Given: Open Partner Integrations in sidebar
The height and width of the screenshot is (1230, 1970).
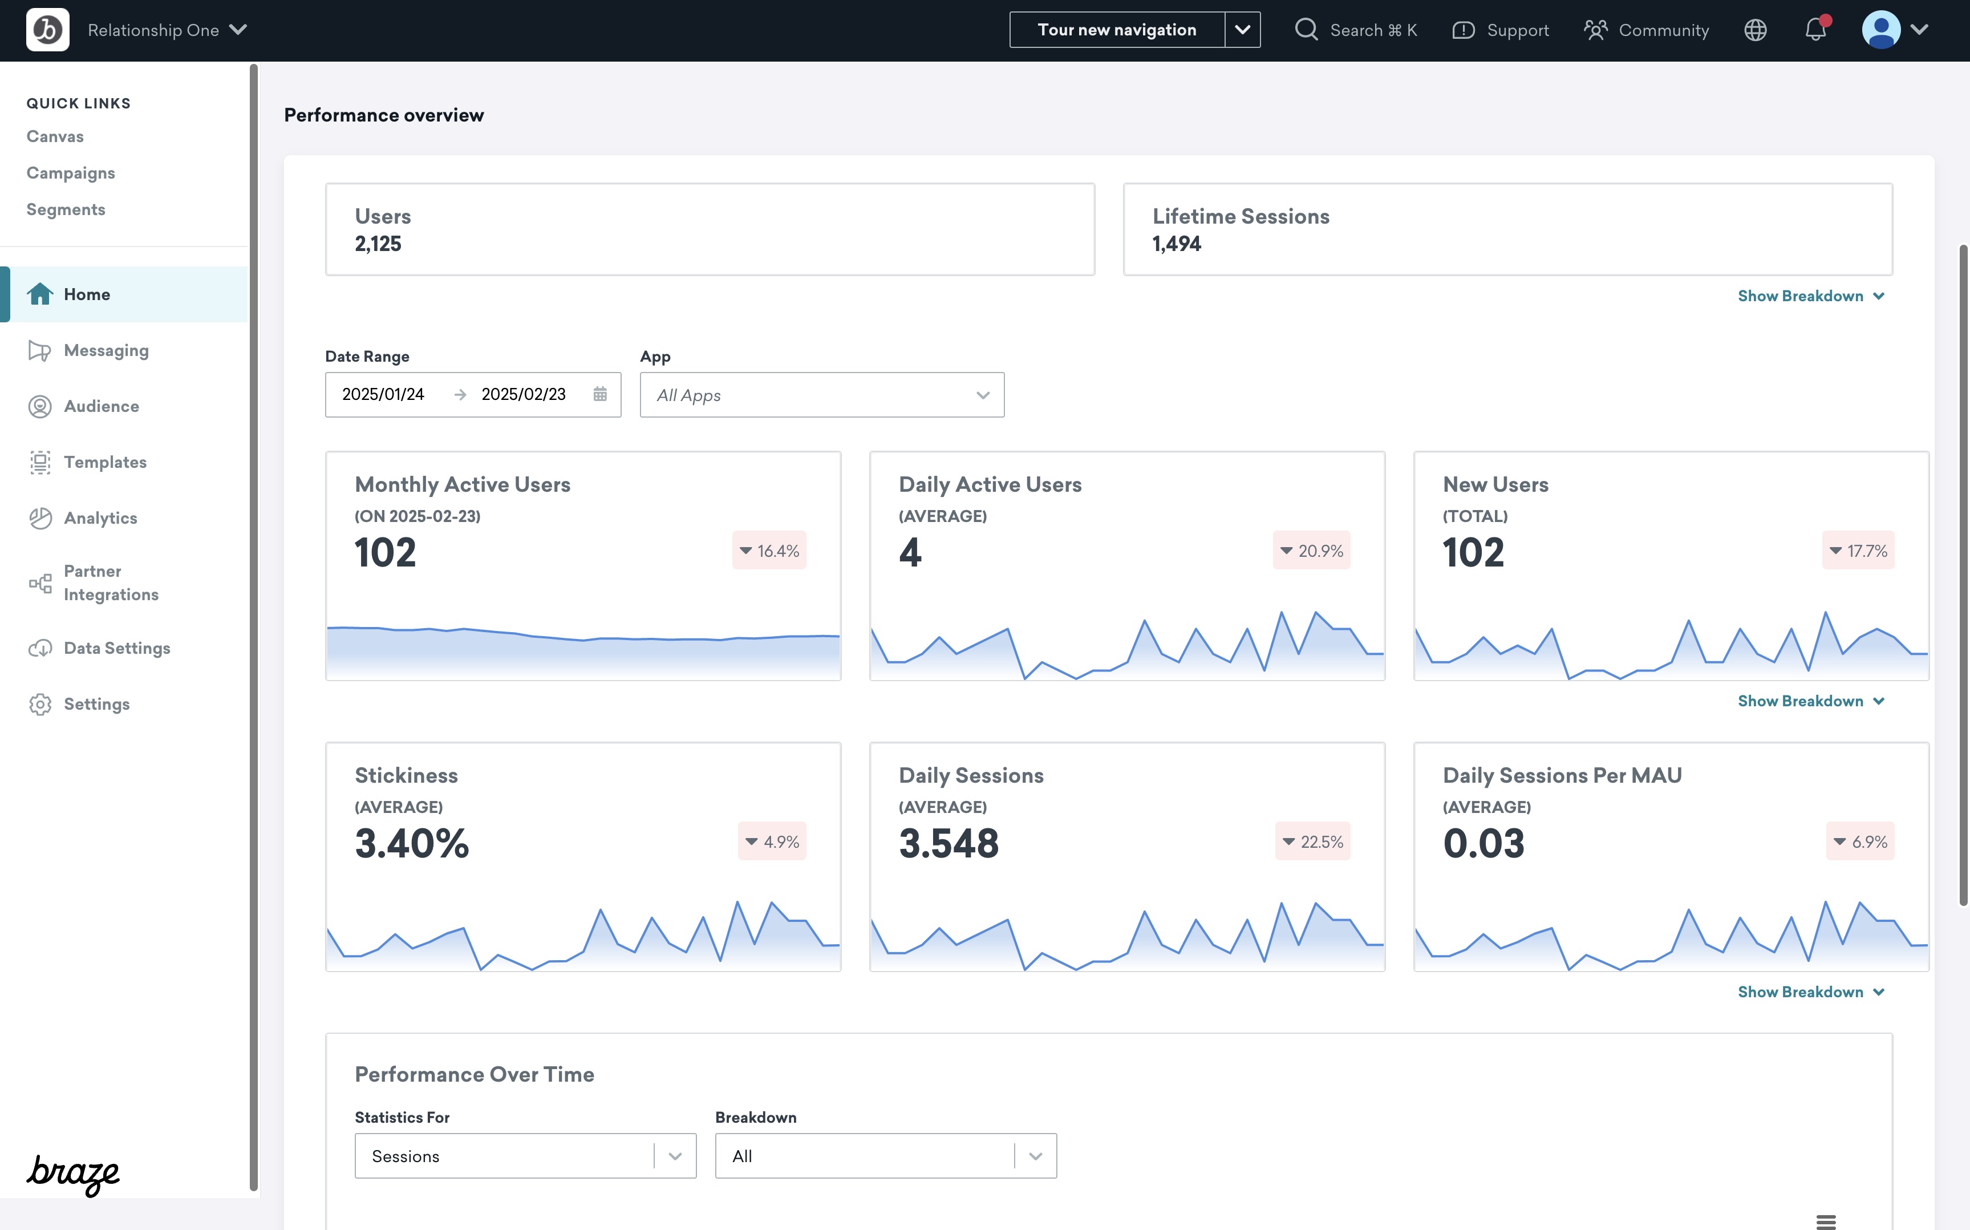Looking at the screenshot, I should (x=111, y=582).
